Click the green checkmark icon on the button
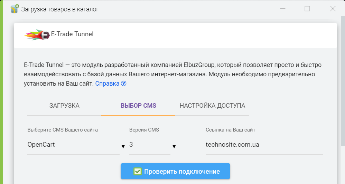This screenshot has width=345, height=184. (x=138, y=172)
